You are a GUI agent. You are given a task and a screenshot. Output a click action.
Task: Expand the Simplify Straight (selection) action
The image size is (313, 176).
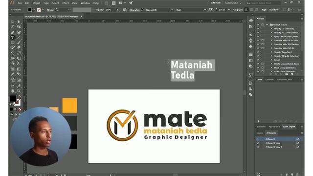[x=271, y=56]
